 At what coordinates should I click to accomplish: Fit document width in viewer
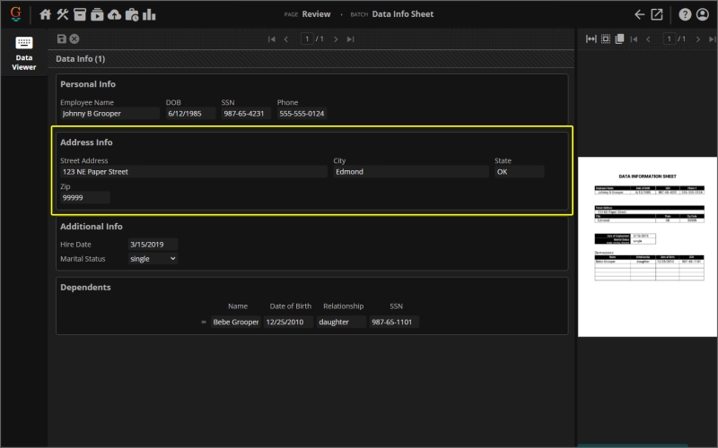click(x=591, y=39)
